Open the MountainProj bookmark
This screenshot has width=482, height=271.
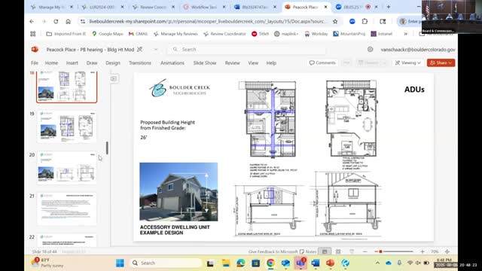pos(349,34)
